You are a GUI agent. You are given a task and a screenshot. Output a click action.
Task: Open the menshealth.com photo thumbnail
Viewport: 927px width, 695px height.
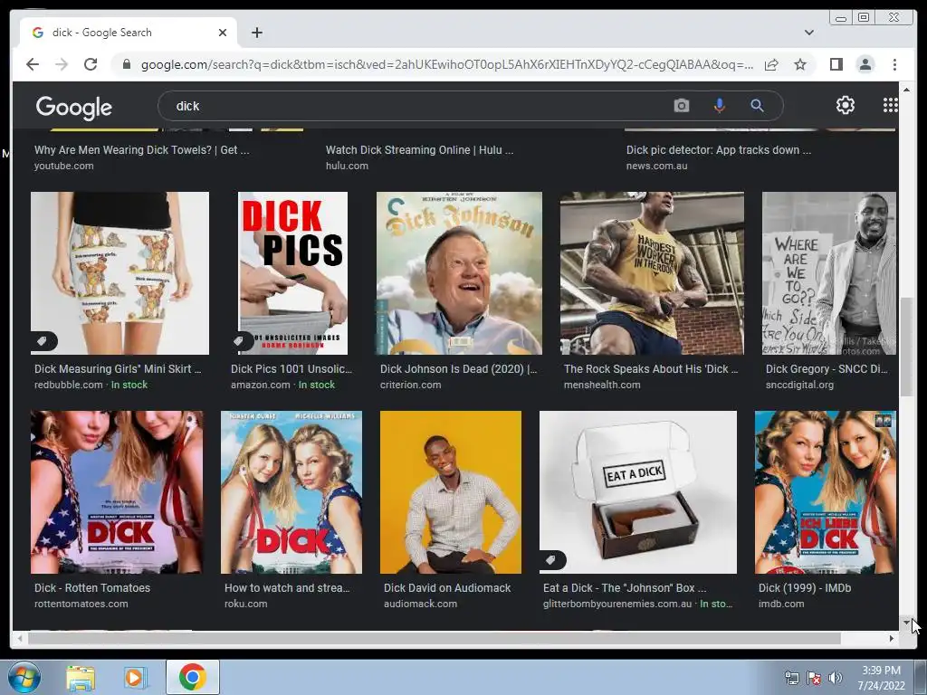652,273
